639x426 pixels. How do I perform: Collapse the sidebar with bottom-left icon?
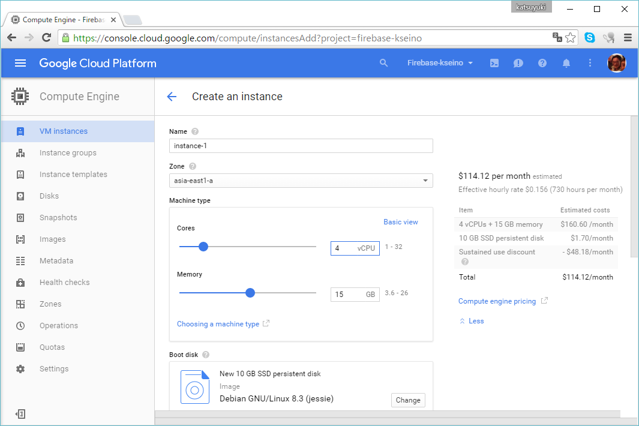(20, 414)
